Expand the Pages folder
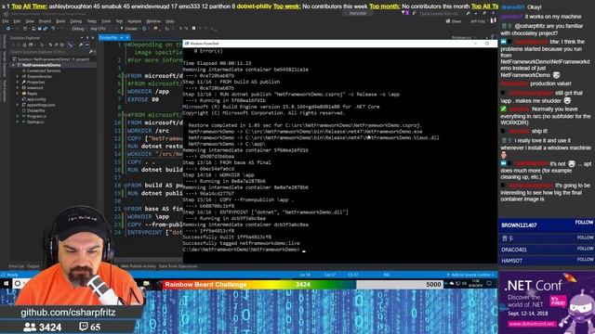The height and width of the screenshot is (334, 595). pos(18,94)
